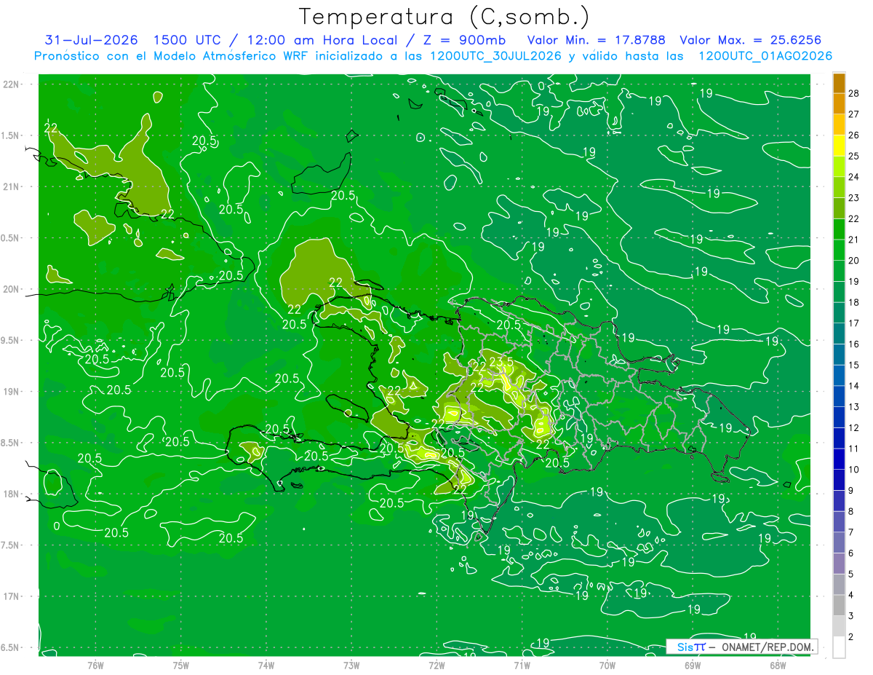Click the olive-green swatch between legend 22 and 23
This screenshot has width=873, height=675.
(839, 208)
